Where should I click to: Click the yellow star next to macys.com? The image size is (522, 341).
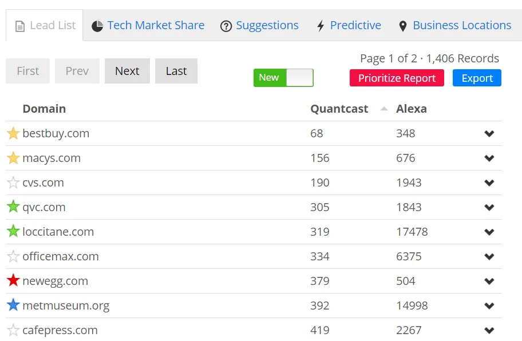[x=13, y=158]
